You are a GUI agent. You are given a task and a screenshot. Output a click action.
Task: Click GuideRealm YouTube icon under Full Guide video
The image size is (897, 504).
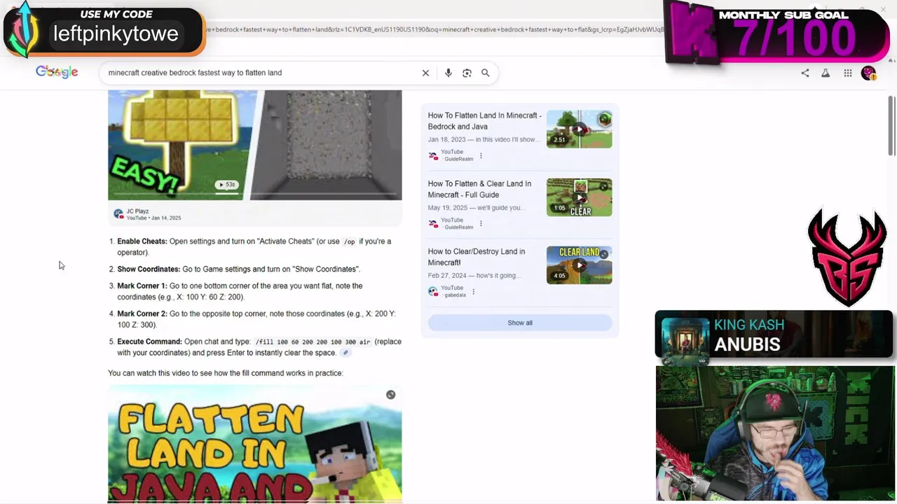pos(433,223)
